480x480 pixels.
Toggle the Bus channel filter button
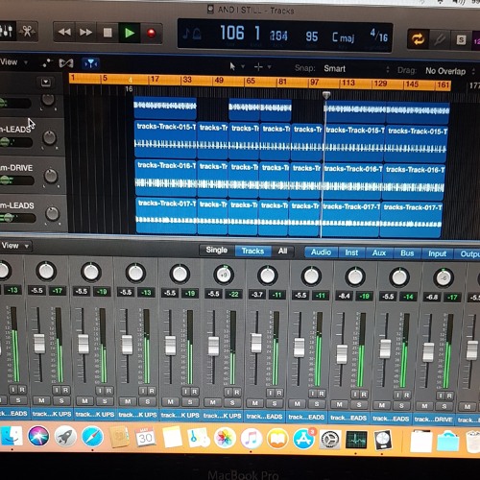(407, 253)
